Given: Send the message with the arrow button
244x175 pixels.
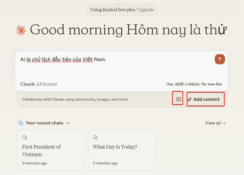Looking at the screenshot, I should 220,59.
